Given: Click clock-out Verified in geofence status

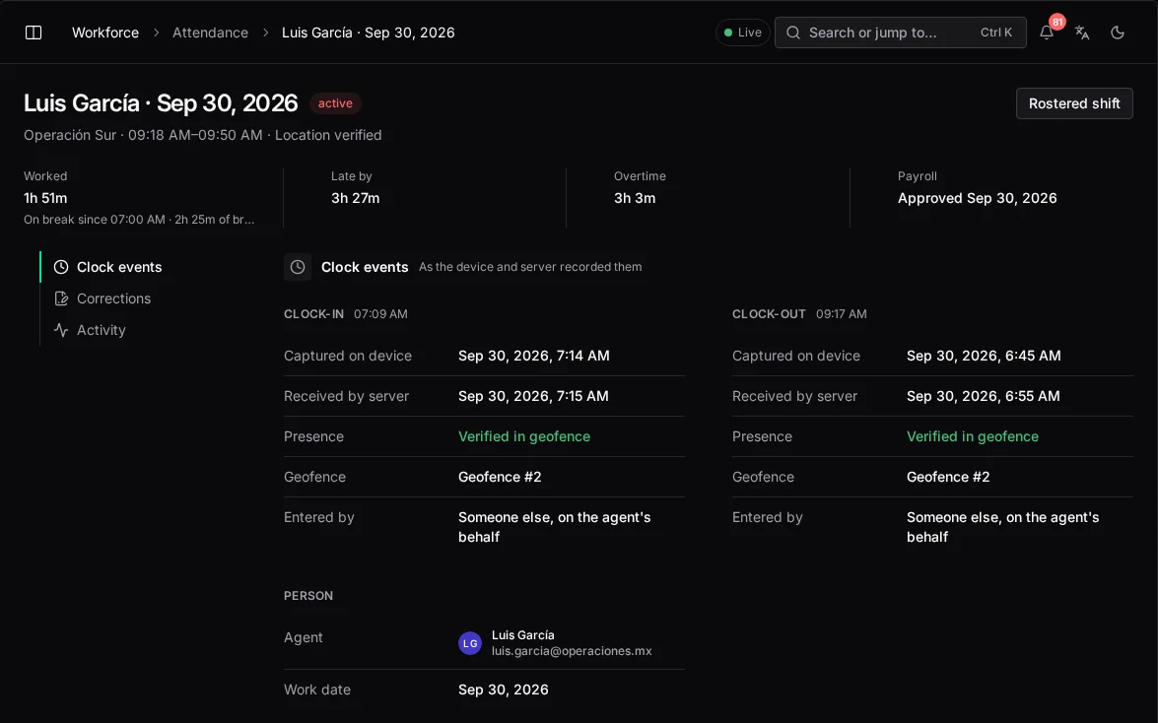Looking at the screenshot, I should (973, 436).
